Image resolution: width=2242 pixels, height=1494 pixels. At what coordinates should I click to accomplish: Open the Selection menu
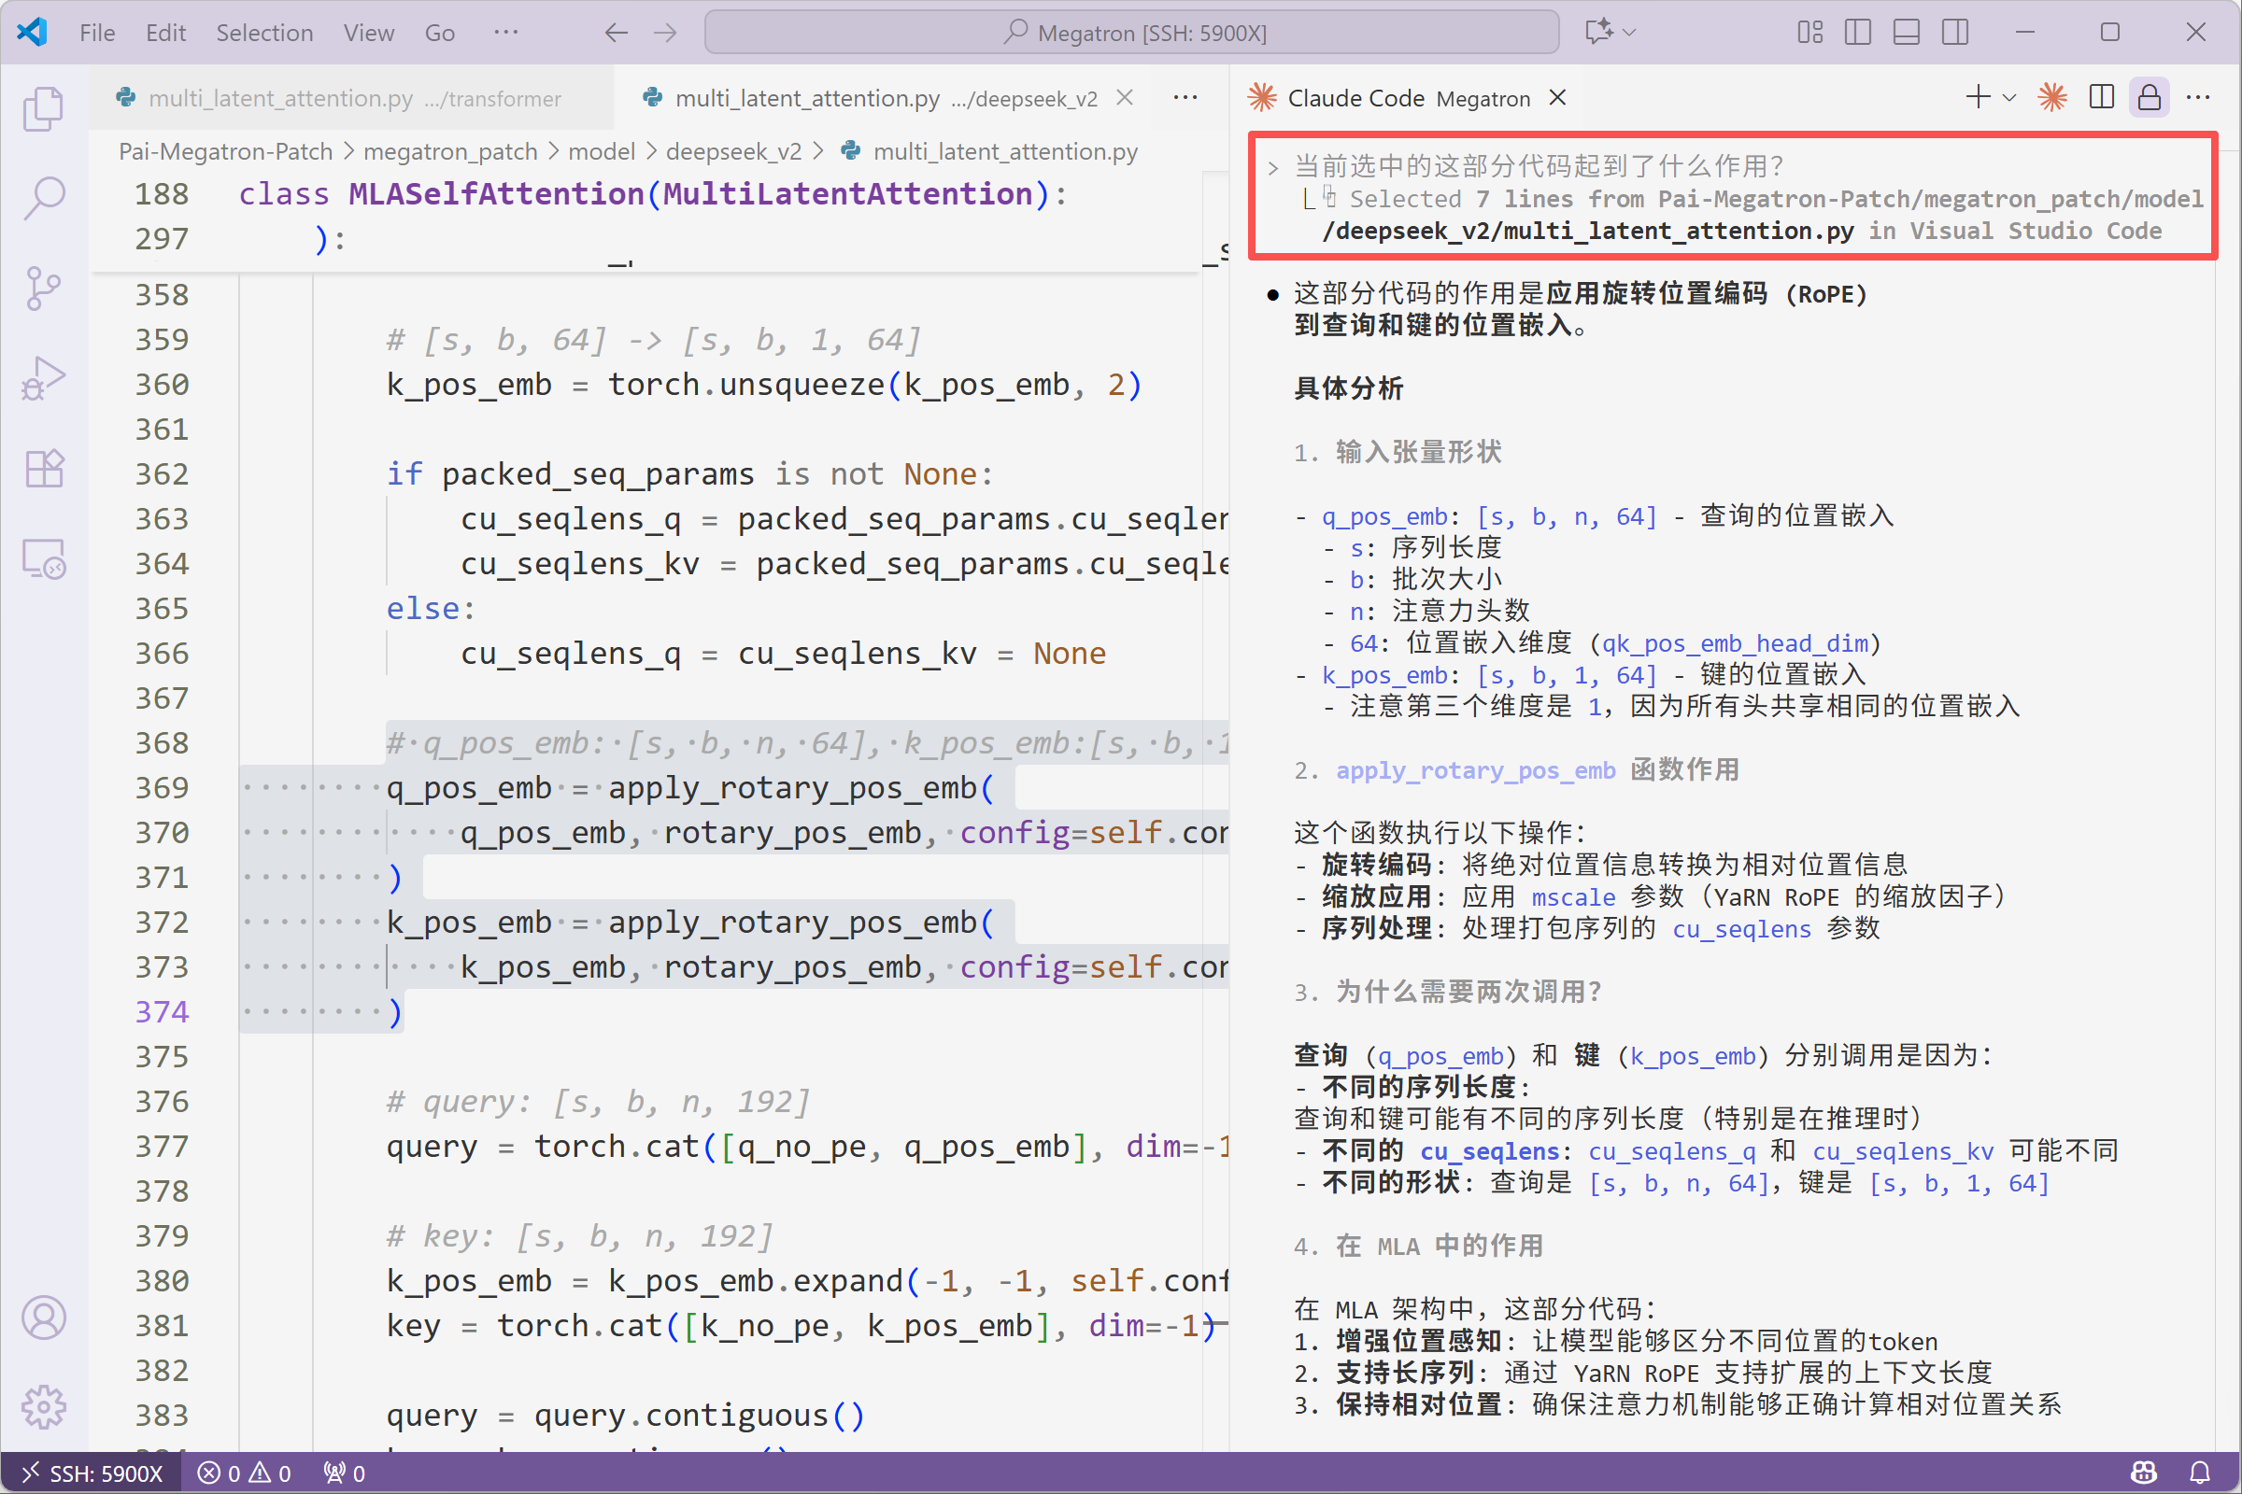[x=264, y=33]
